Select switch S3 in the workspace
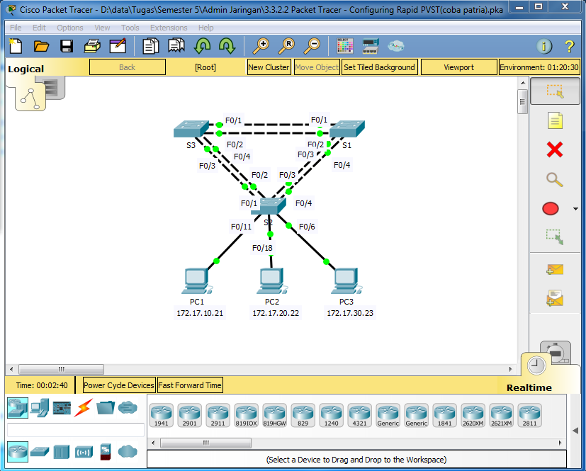Viewport: 586px width, 471px height. (x=191, y=129)
